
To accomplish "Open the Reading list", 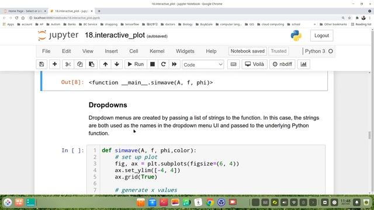I will point(361,24).
